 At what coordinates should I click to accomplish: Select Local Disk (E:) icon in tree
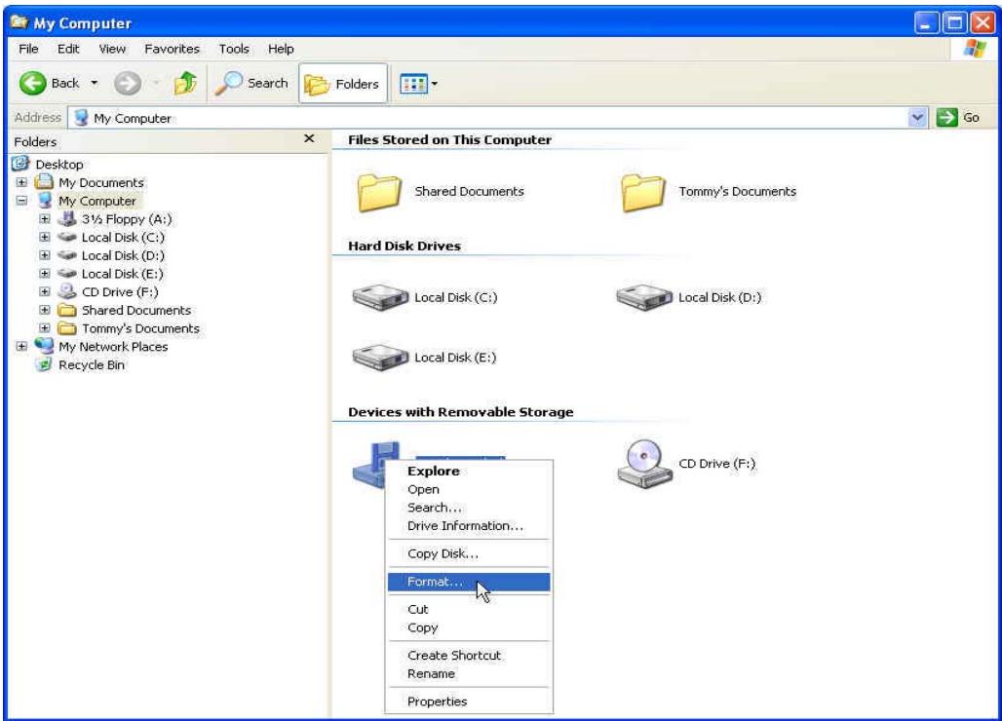67,274
